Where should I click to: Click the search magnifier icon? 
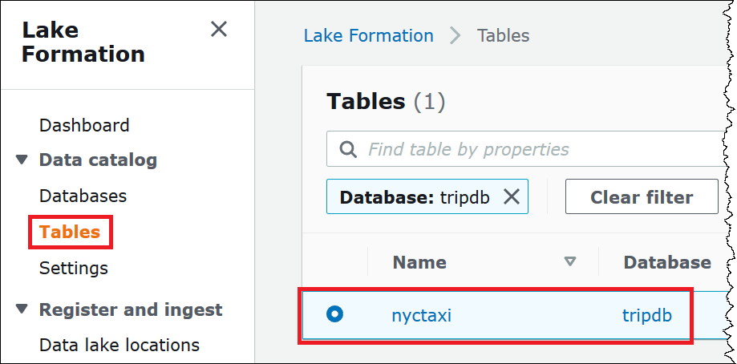[x=348, y=149]
